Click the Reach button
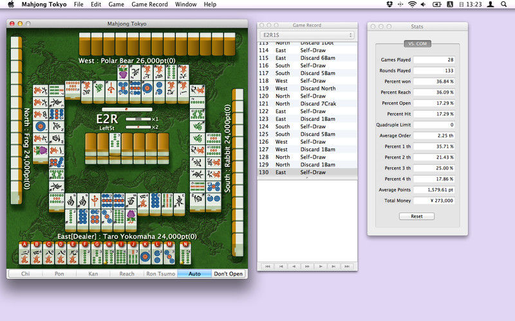515x321 pixels. click(127, 273)
